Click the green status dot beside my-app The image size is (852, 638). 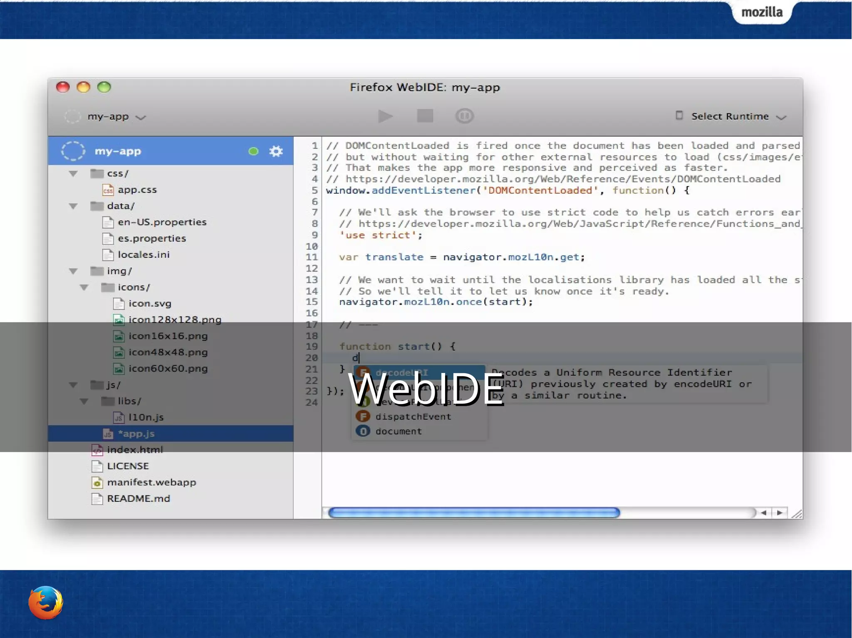point(253,151)
